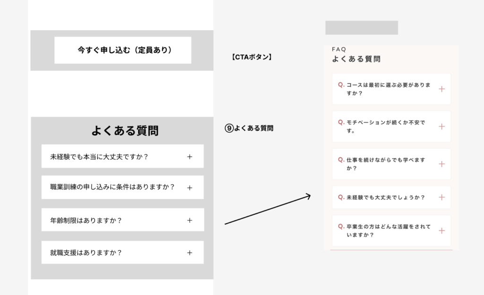Click plus icon beside 未経験でも大丈夫でしょうか
Image resolution: width=484 pixels, height=295 pixels.
point(441,197)
